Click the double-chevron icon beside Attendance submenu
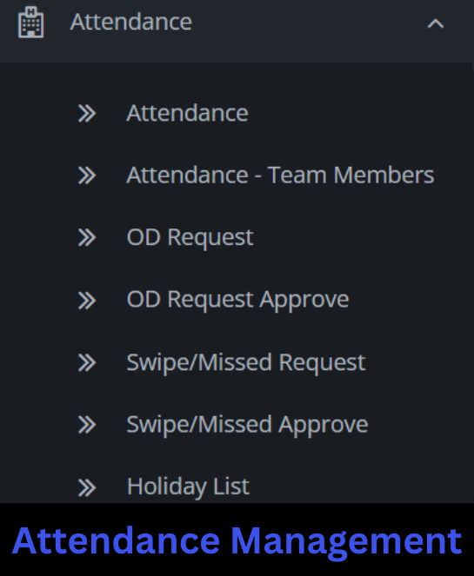The width and height of the screenshot is (474, 576). 87,113
